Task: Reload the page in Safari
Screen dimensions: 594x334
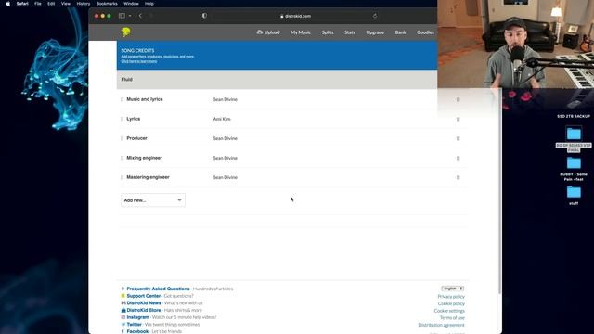Action: (x=375, y=16)
